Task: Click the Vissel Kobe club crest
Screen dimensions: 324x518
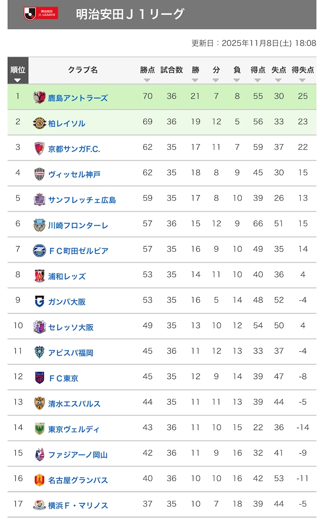Action: tap(39, 174)
